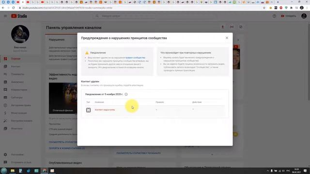Open Windows Start button in taskbar
The width and height of the screenshot is (310, 174).
4,171
